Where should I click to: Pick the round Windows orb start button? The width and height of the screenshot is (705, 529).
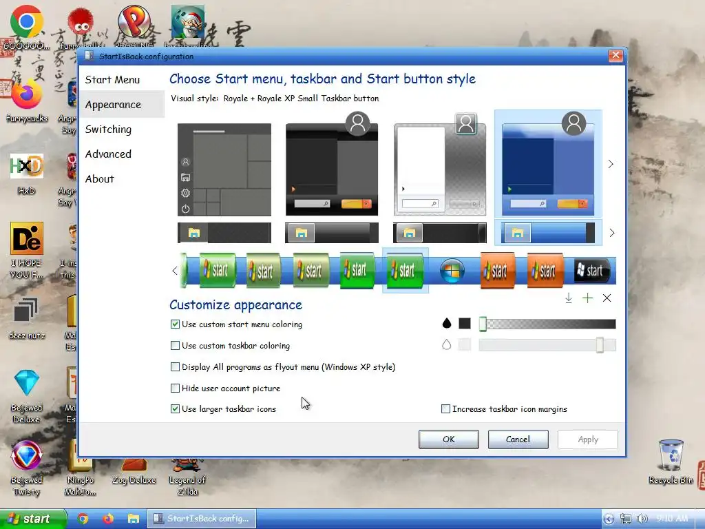(452, 271)
